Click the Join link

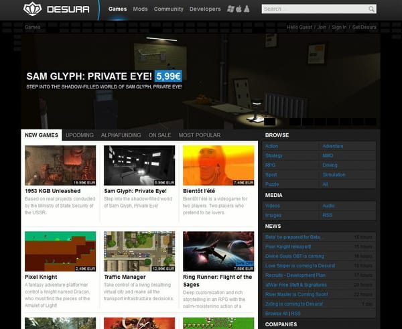pyautogui.click(x=322, y=27)
